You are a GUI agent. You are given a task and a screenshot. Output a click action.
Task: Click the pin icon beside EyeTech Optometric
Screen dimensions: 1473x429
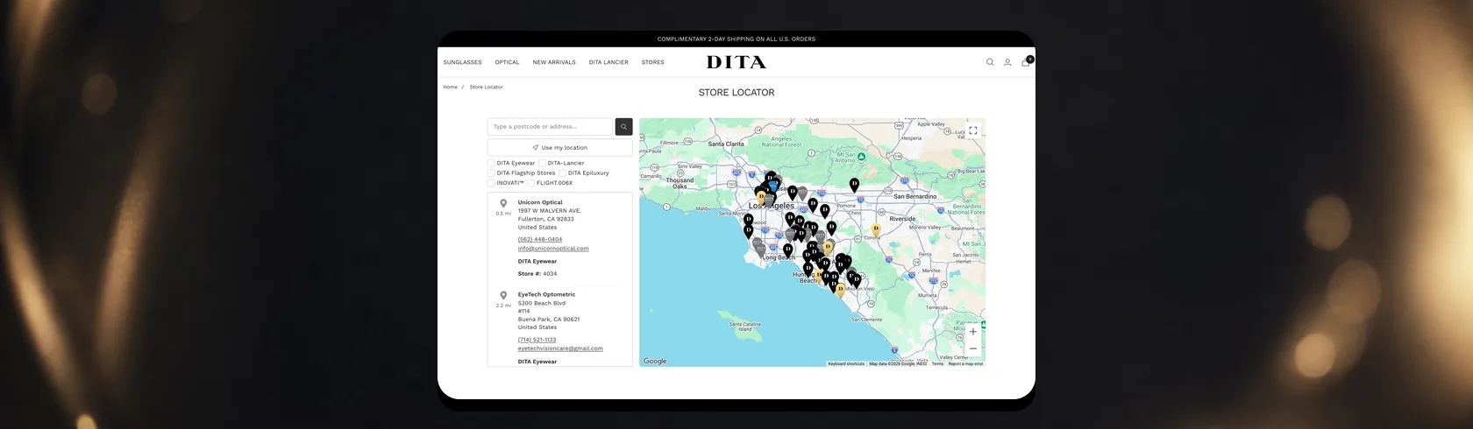pyautogui.click(x=503, y=296)
